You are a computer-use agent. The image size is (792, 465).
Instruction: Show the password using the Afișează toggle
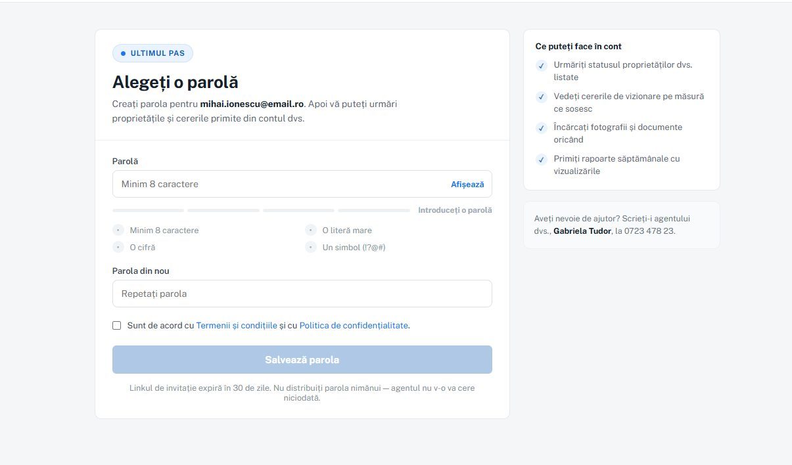tap(467, 185)
